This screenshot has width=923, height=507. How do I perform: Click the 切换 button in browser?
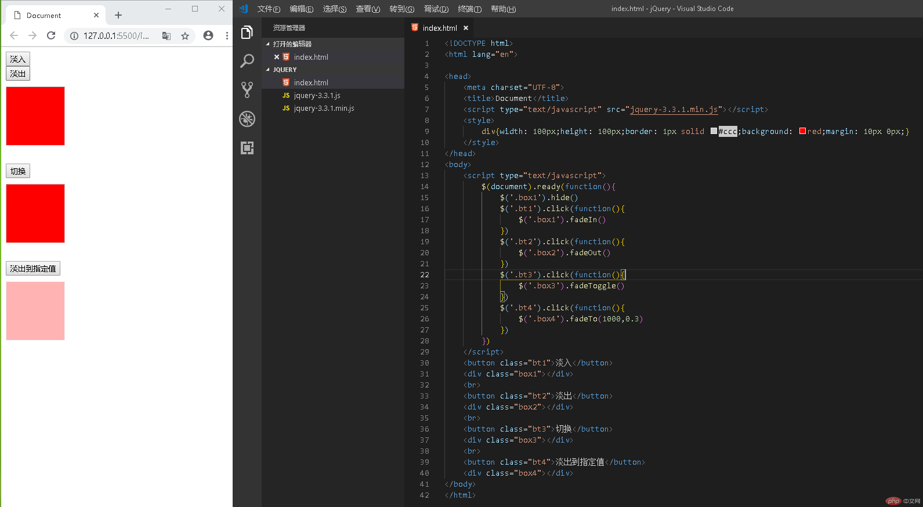click(18, 171)
